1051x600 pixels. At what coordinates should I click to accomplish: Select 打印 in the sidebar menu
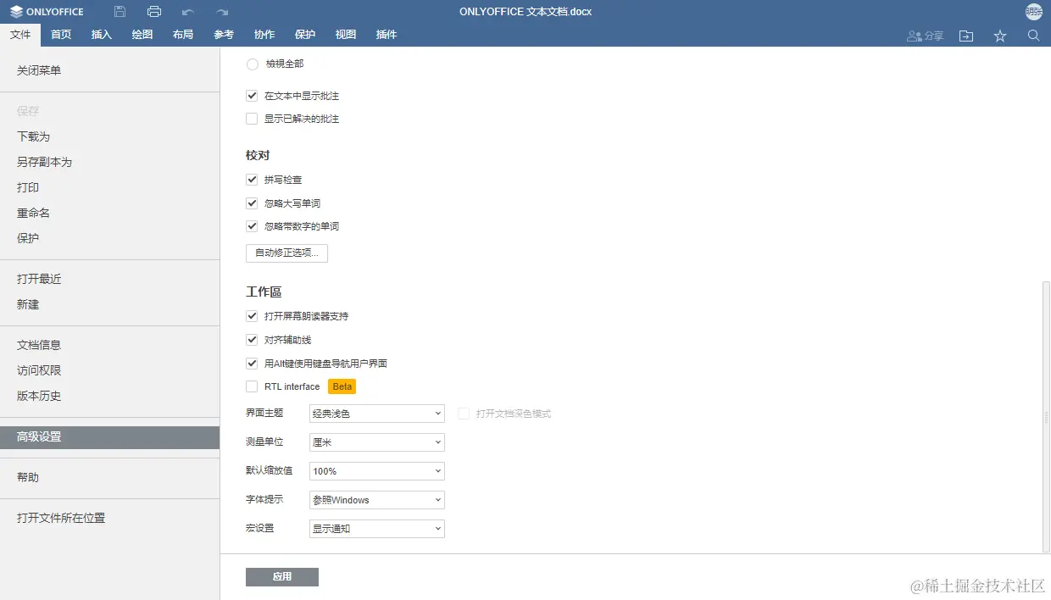click(110, 187)
